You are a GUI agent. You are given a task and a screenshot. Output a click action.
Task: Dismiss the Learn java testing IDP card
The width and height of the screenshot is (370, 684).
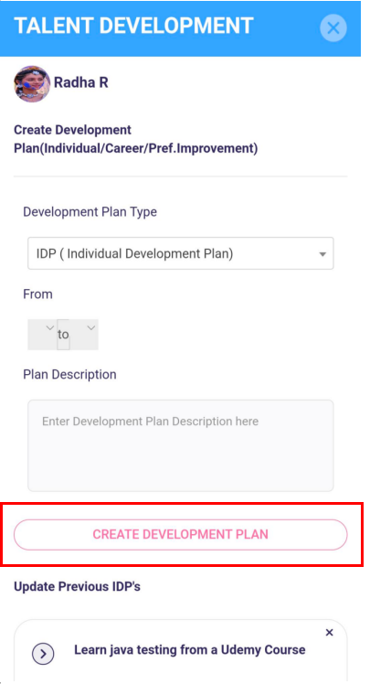click(330, 633)
